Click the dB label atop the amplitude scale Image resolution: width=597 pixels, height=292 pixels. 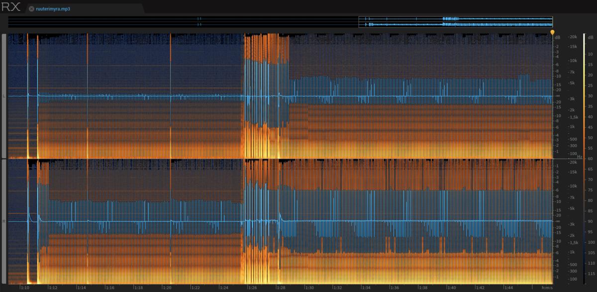[x=557, y=37]
